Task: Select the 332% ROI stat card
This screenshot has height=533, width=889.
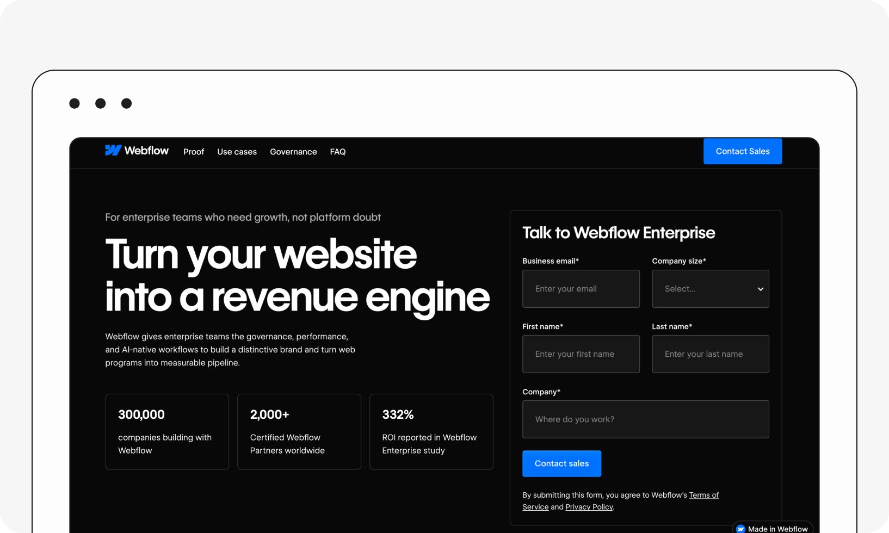Action: coord(431,432)
